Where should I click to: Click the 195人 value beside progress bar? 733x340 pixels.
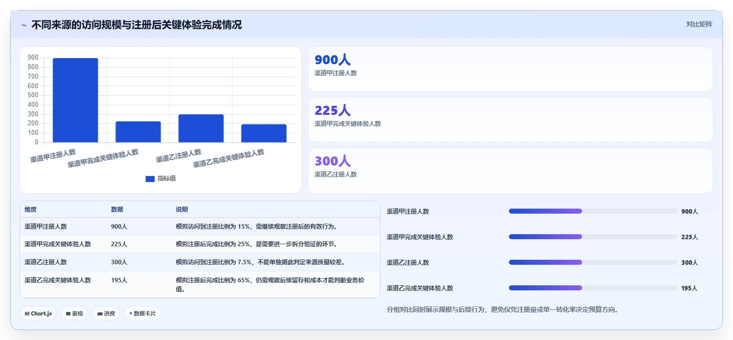689,288
